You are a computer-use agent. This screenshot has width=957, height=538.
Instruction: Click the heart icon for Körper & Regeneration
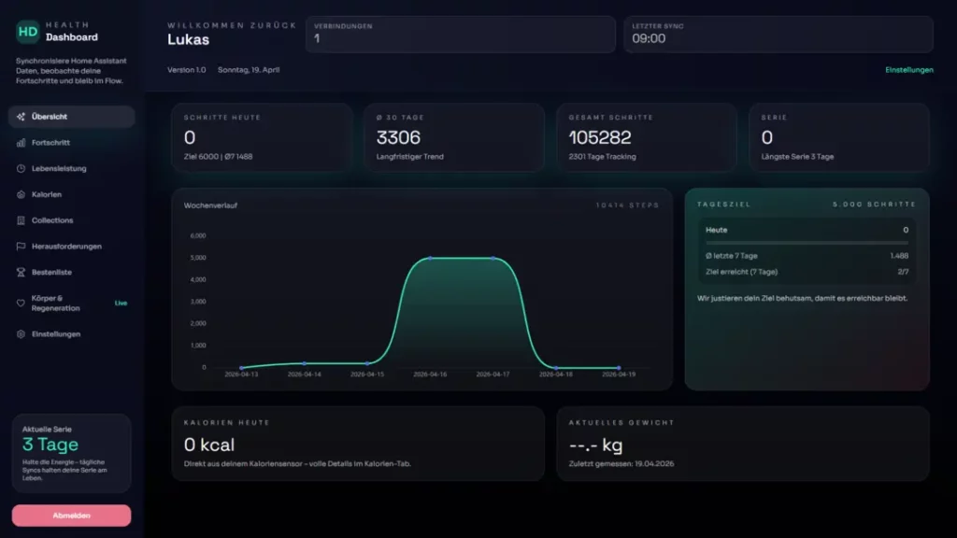19,303
